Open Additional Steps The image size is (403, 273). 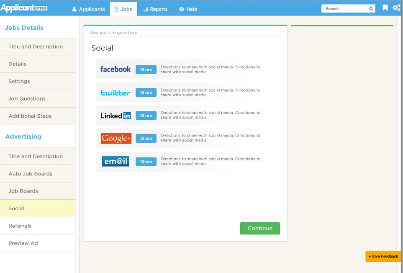[38, 116]
